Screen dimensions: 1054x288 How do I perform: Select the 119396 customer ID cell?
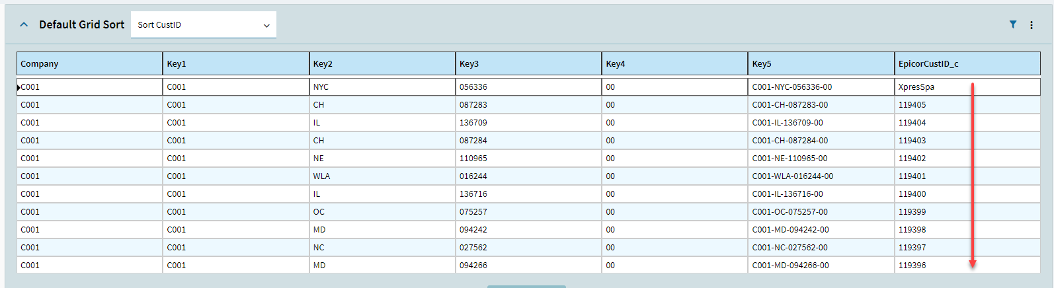point(967,266)
